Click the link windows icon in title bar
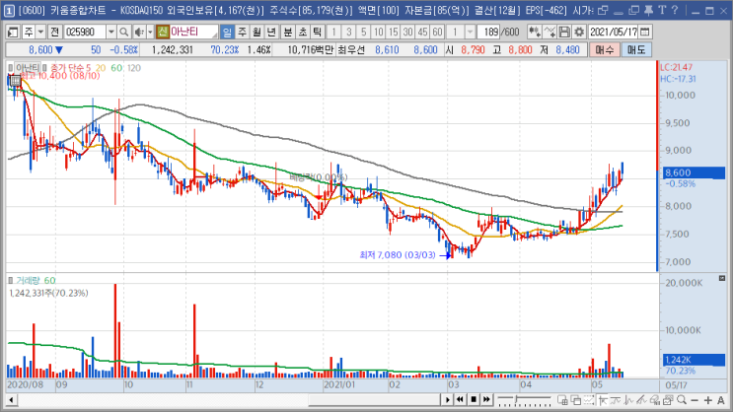This screenshot has height=412, width=733. [603, 10]
